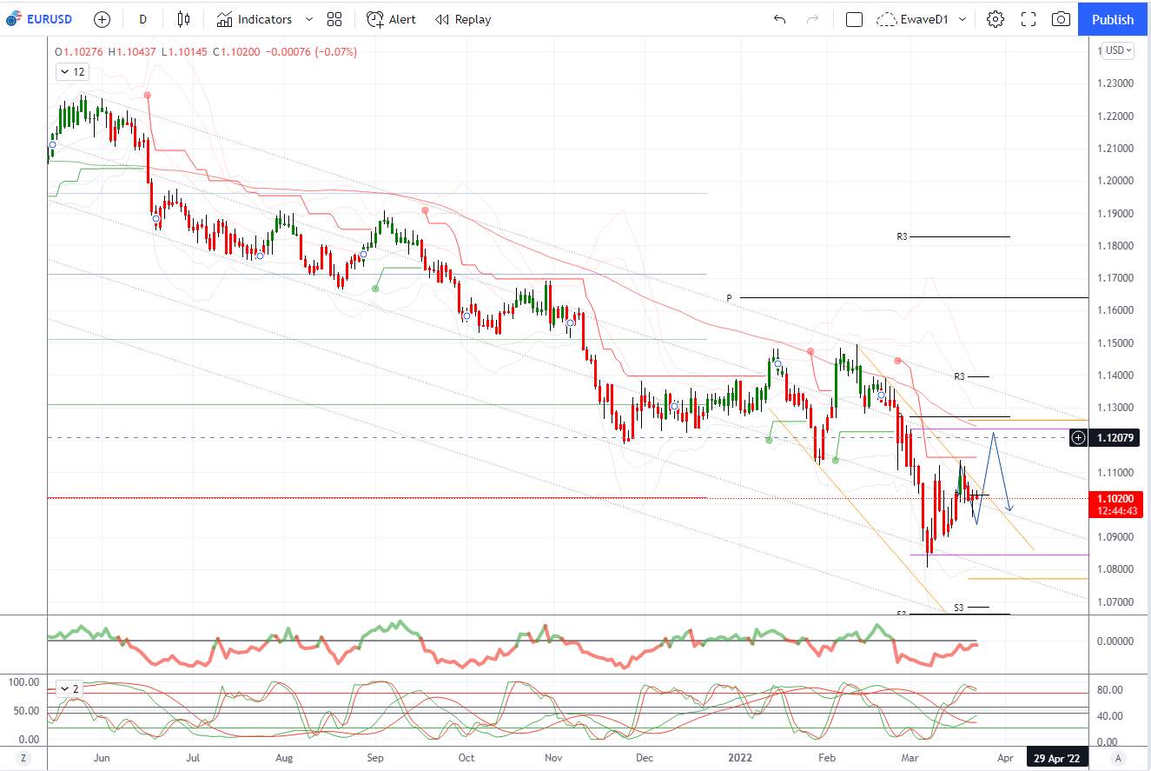Viewport: 1151px width, 771px height.
Task: Open the candlestick chart style selector
Action: tap(182, 19)
